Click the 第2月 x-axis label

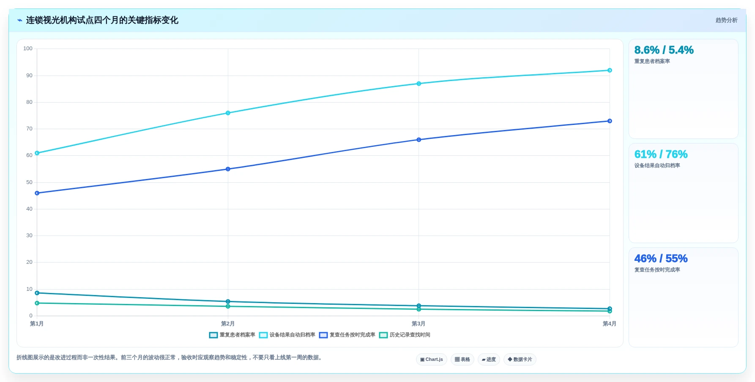228,324
